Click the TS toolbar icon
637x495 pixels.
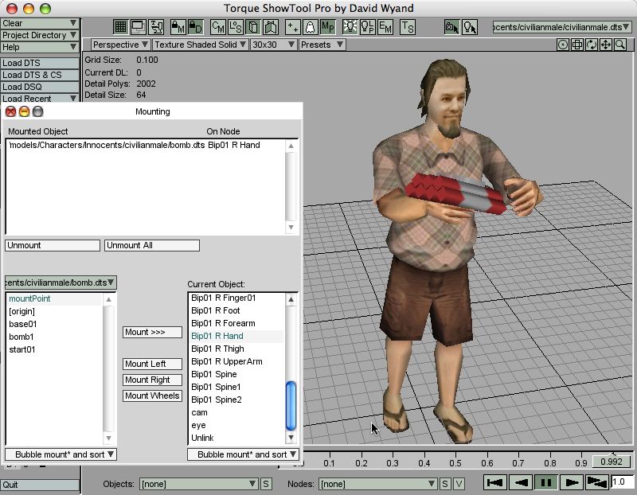click(408, 26)
